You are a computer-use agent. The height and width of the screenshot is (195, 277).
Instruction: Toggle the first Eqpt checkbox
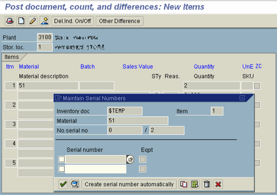click(x=143, y=160)
